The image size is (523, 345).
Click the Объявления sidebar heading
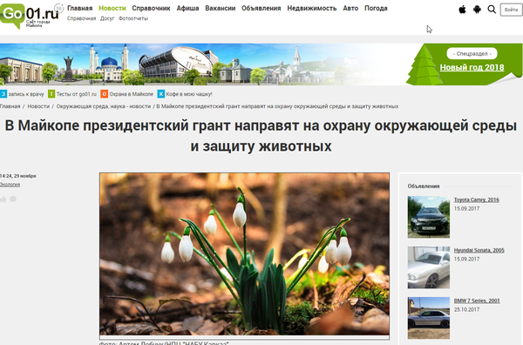pos(424,186)
